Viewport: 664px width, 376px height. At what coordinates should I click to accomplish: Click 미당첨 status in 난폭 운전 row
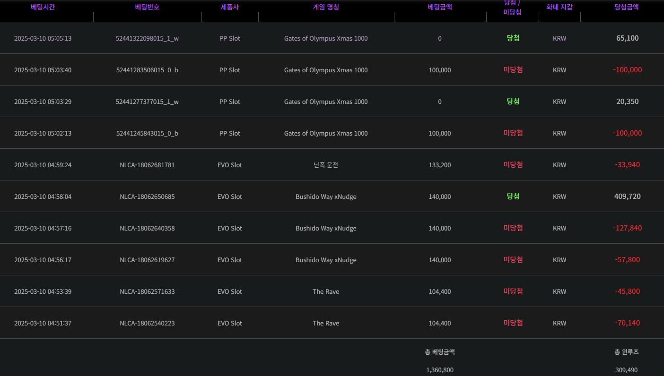coord(513,165)
